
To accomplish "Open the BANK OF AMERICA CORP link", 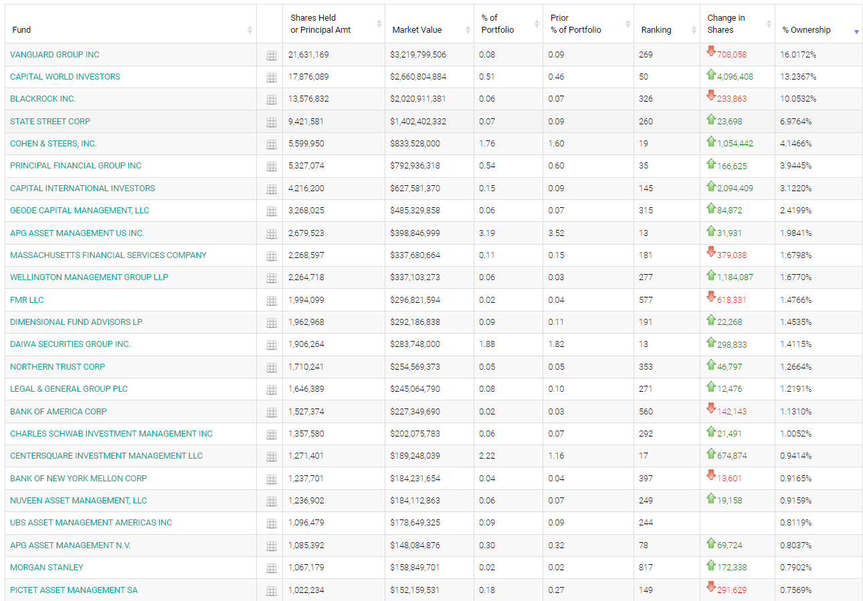I will (58, 411).
